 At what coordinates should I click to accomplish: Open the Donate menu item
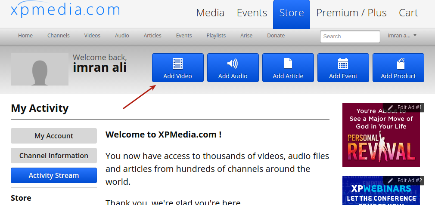tap(276, 36)
